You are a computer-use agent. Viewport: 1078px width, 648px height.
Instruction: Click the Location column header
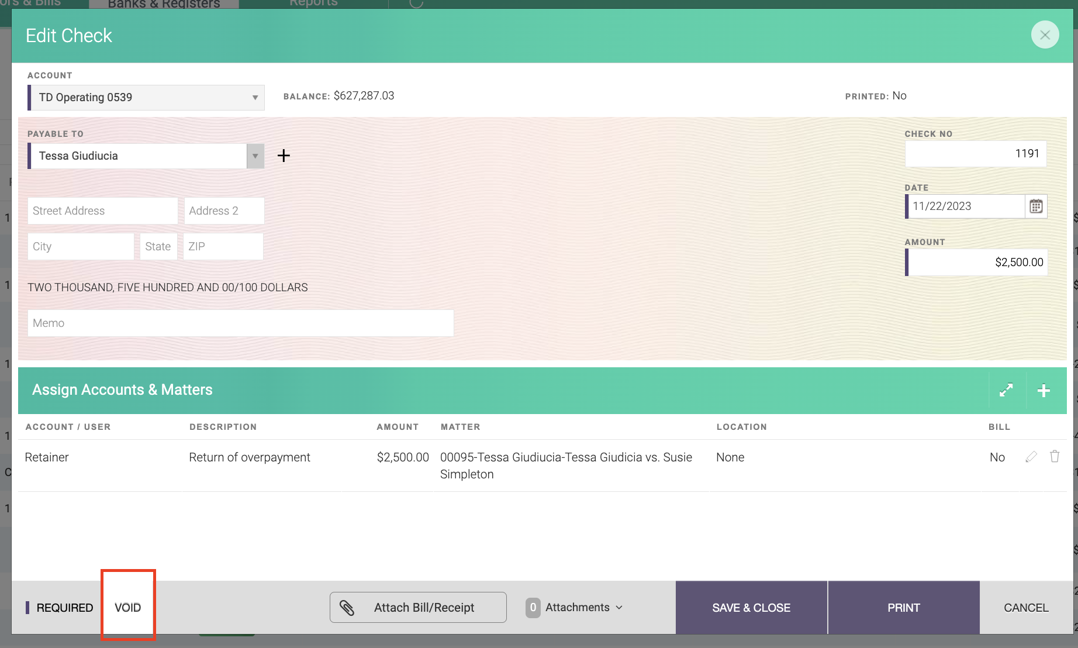click(741, 427)
